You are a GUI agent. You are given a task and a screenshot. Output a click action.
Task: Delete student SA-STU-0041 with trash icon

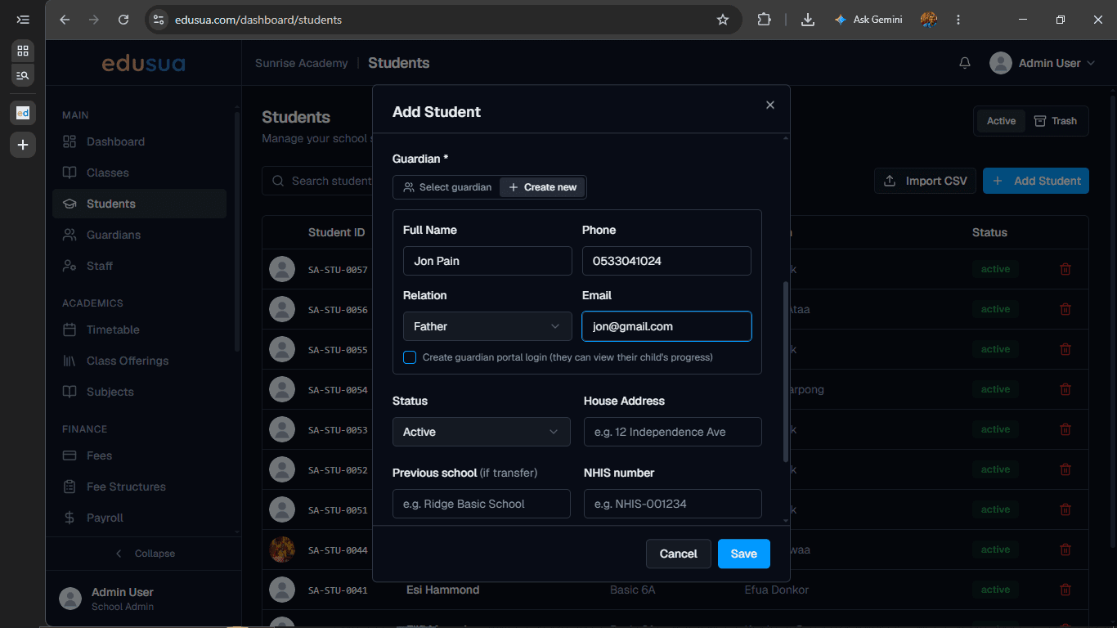pos(1065,590)
